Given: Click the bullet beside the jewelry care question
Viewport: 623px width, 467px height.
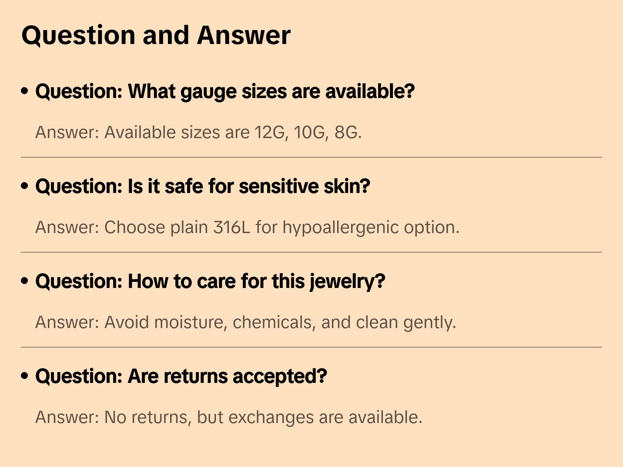Looking at the screenshot, I should tap(25, 281).
